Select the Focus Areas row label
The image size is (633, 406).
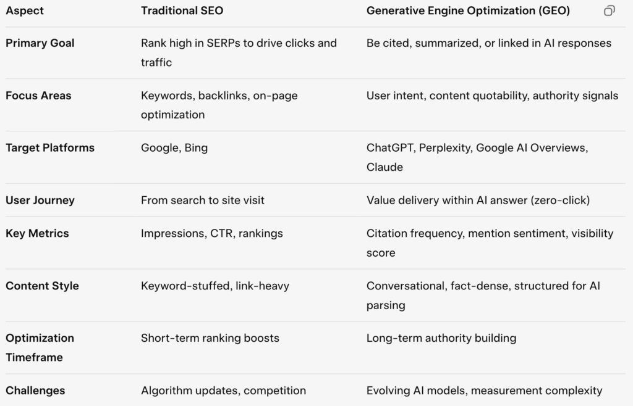(38, 96)
